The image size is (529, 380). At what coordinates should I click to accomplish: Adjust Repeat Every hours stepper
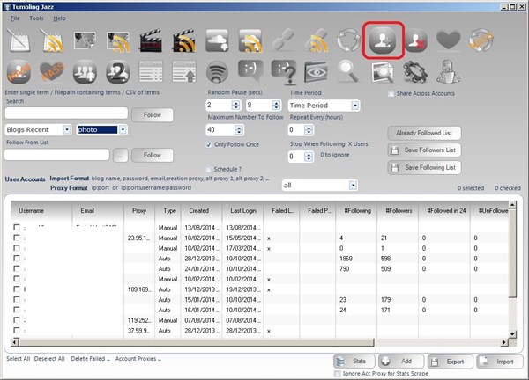(309, 130)
